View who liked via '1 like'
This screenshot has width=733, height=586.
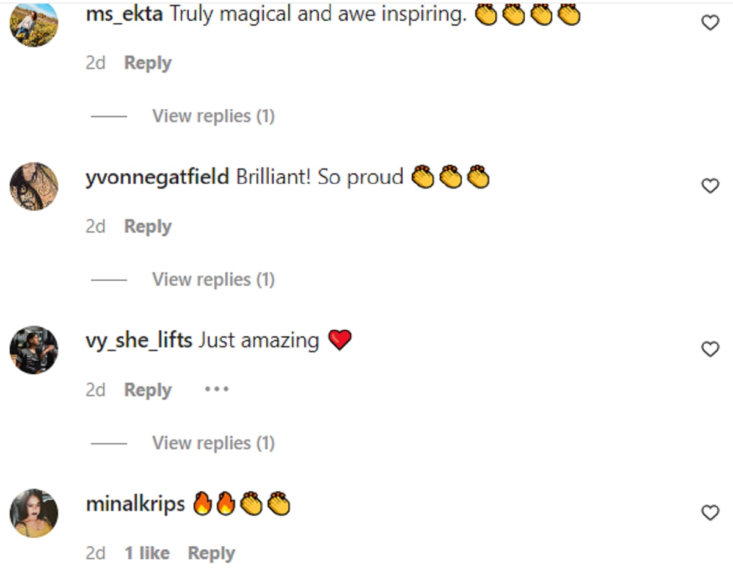[147, 553]
